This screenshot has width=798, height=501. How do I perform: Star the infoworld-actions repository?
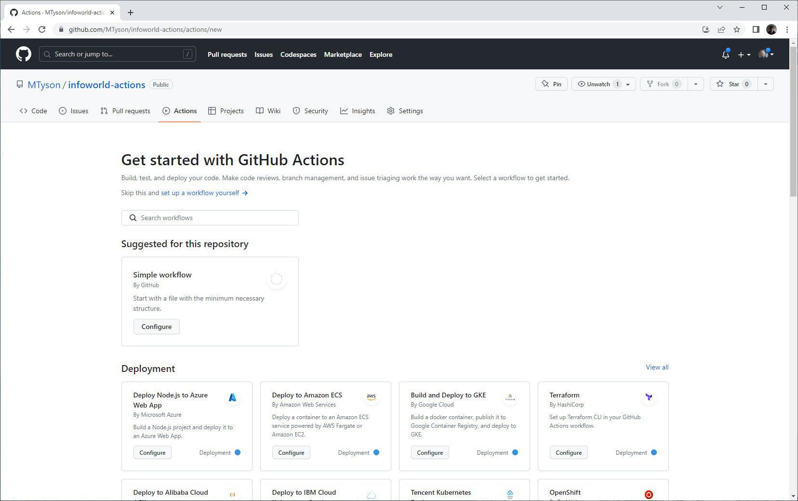point(733,84)
